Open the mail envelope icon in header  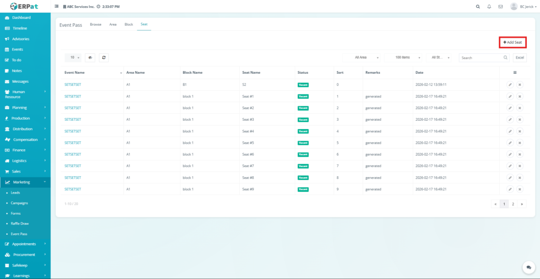500,6
